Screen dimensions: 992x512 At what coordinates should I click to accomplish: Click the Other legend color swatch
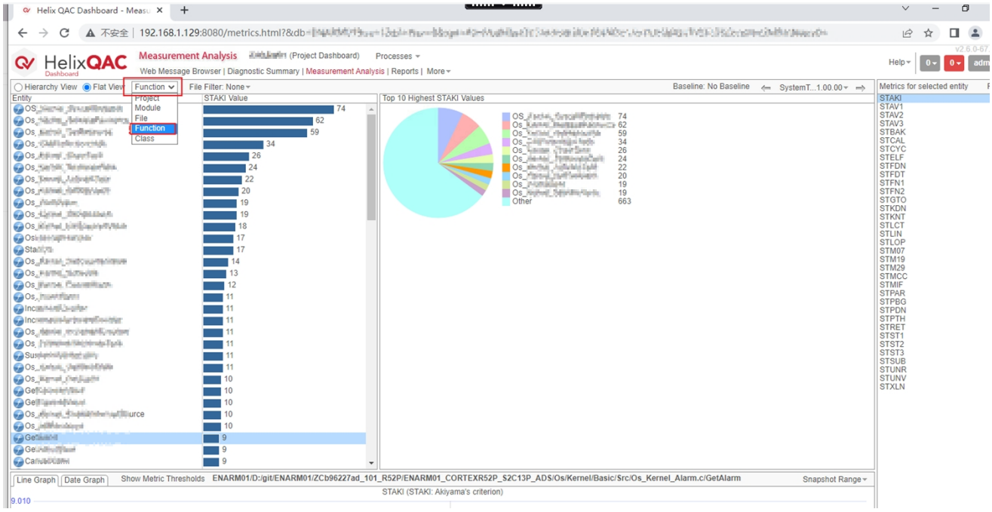[x=506, y=202]
